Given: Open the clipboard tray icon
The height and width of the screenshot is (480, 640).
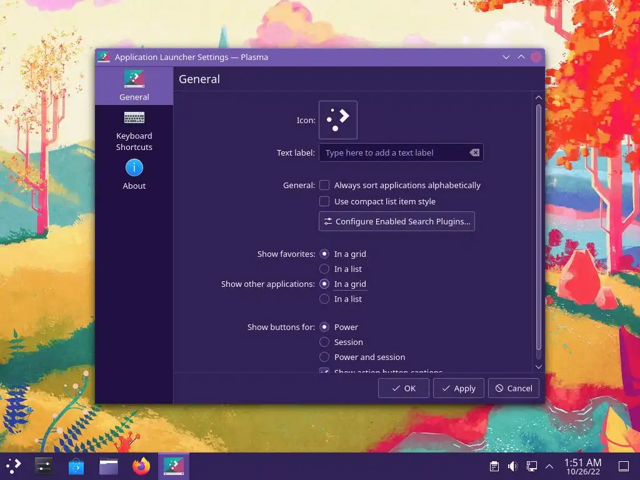Looking at the screenshot, I should click(x=494, y=466).
